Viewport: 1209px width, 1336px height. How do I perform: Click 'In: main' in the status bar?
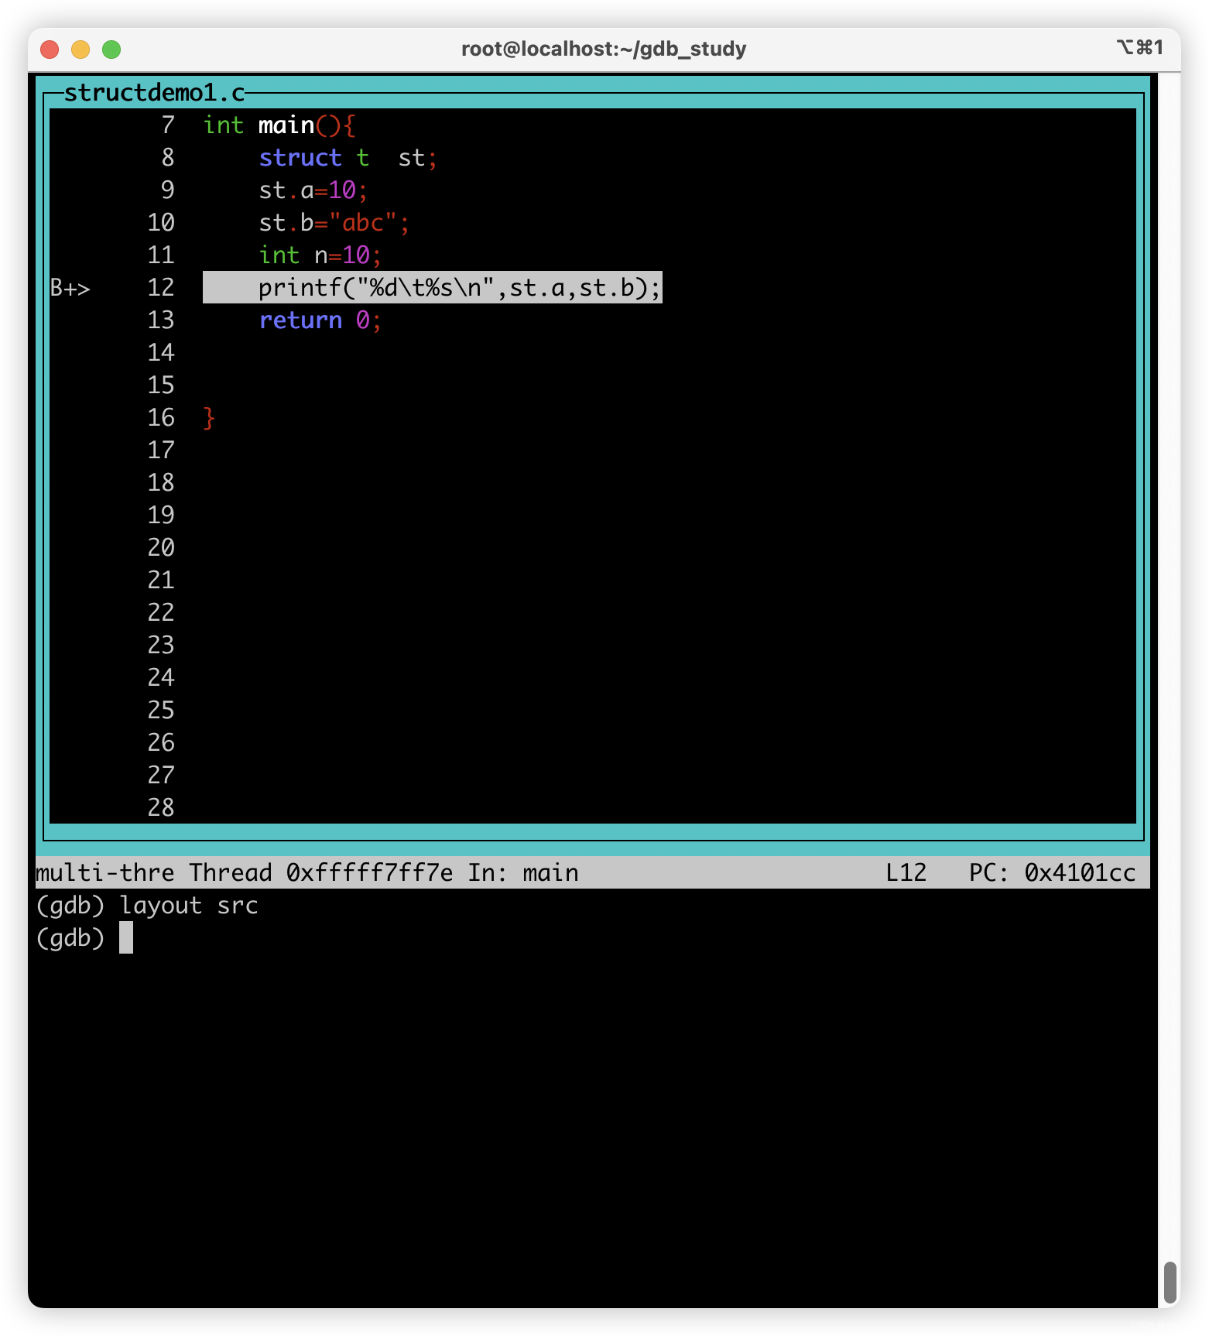[523, 873]
